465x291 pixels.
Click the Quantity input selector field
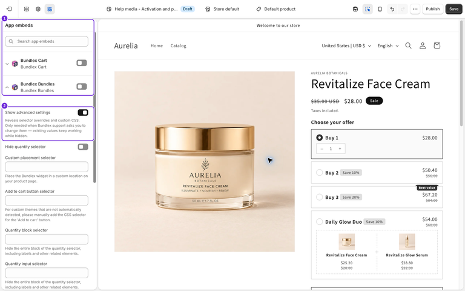pos(47,273)
